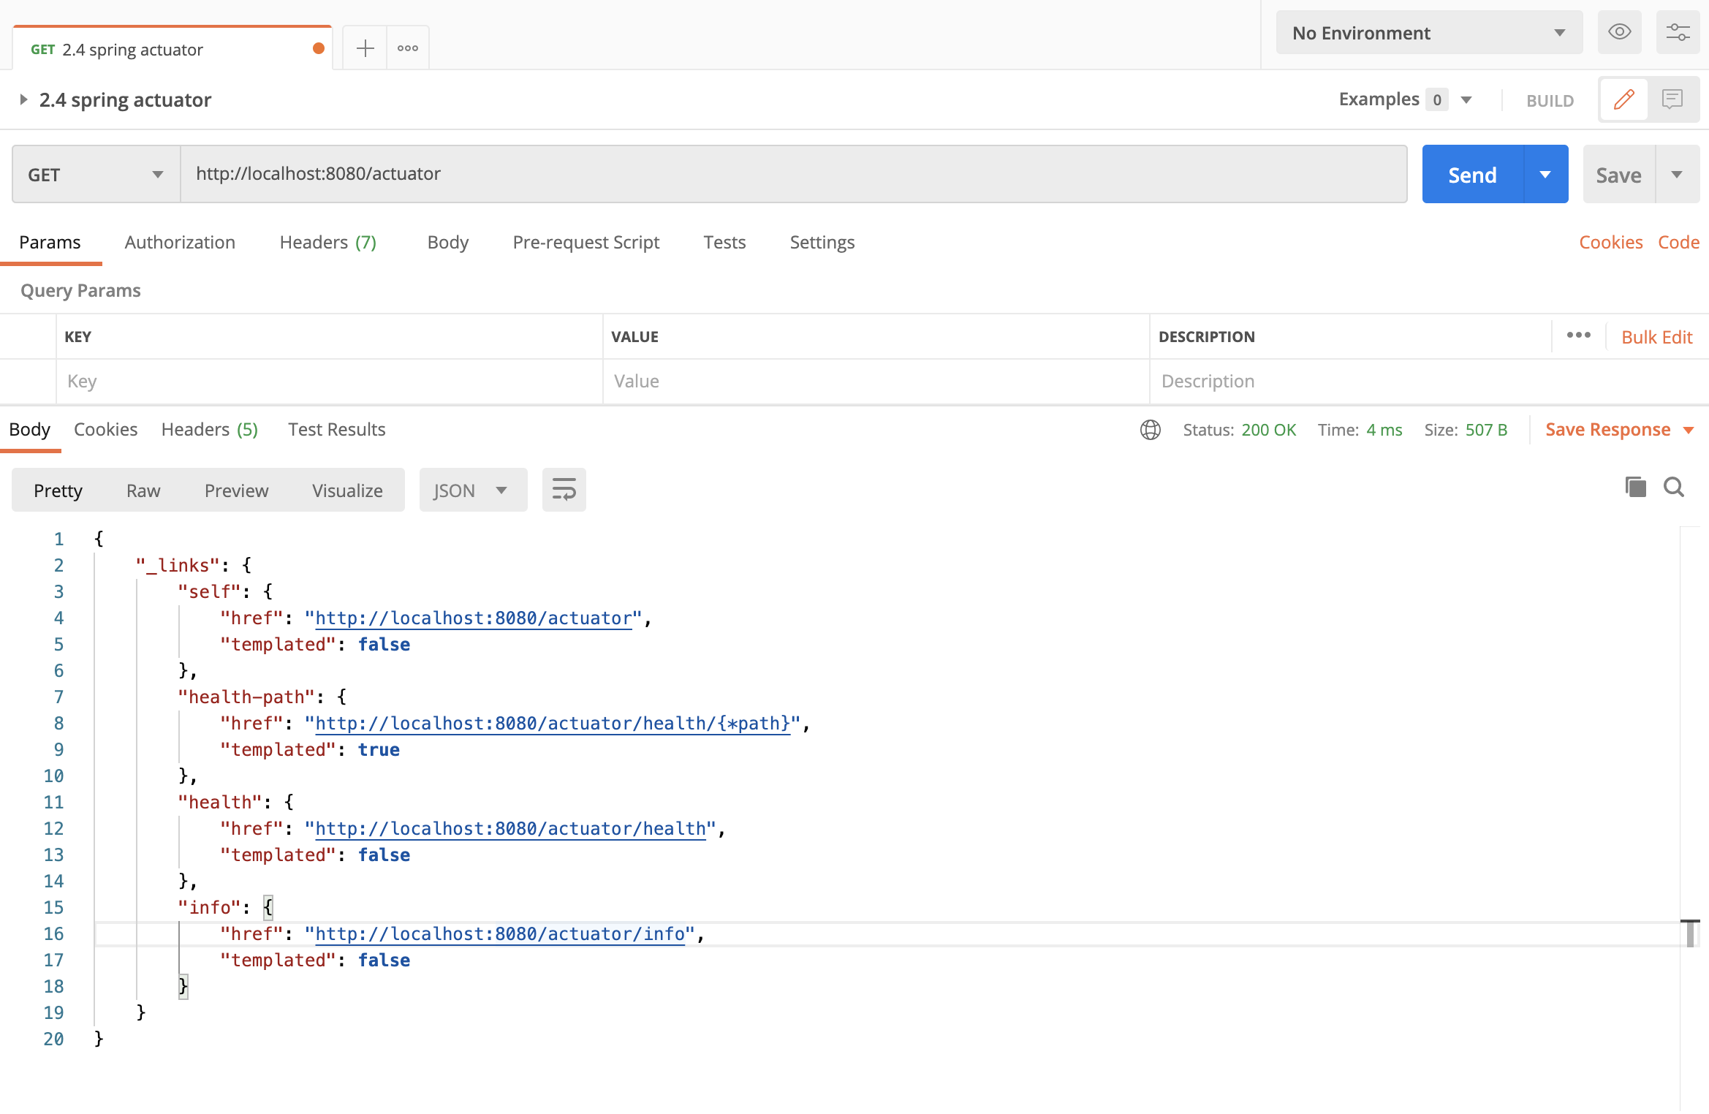Click the pencil edit icon near BUILD
Viewport: 1709px width, 1114px height.
point(1623,99)
